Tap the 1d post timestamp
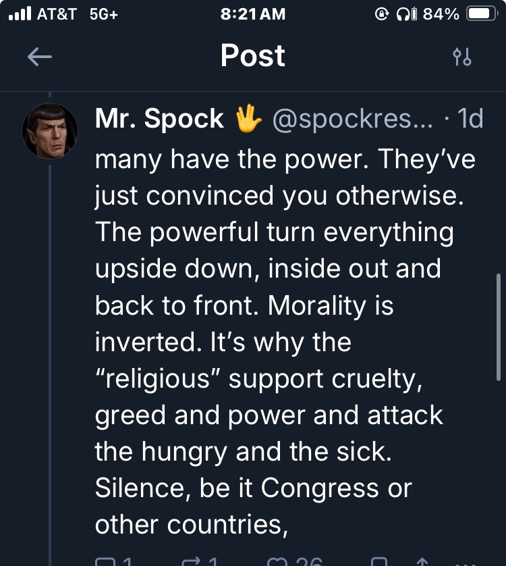This screenshot has width=506, height=566. coord(470,120)
